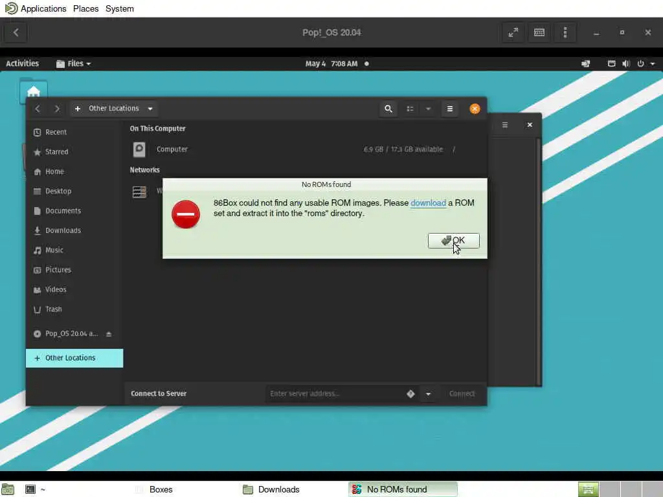This screenshot has width=663, height=497.
Task: Select Other Locations in sidebar
Action: click(74, 358)
